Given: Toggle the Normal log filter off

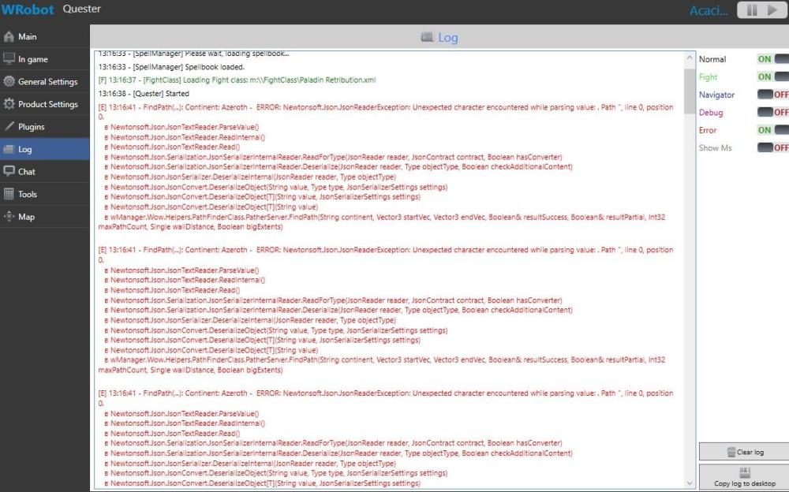Looking at the screenshot, I should [x=773, y=59].
